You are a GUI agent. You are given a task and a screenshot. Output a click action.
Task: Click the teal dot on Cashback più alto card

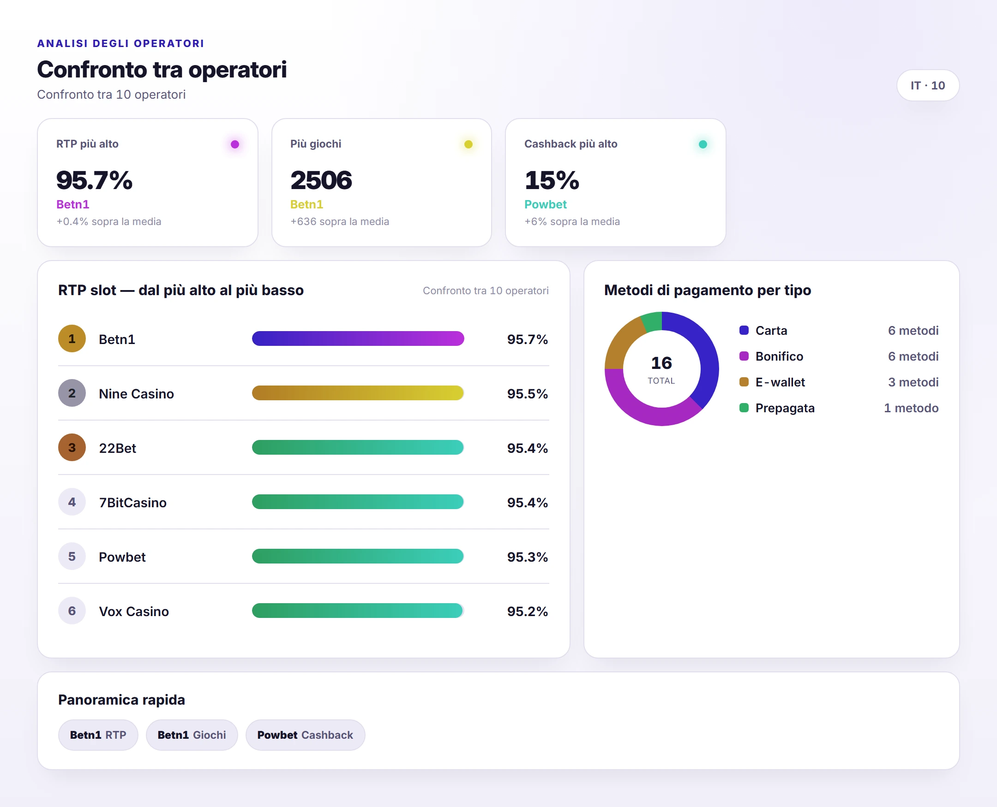point(703,144)
